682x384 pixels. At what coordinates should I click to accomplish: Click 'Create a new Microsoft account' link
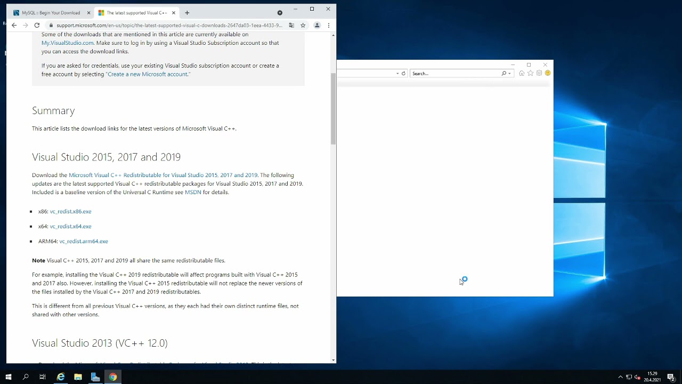[147, 74]
